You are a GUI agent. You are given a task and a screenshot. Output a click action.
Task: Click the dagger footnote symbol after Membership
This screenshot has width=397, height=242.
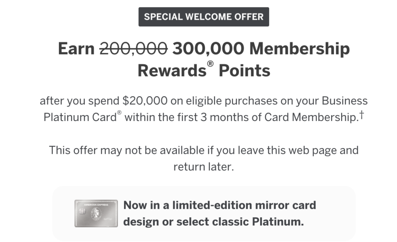361,116
